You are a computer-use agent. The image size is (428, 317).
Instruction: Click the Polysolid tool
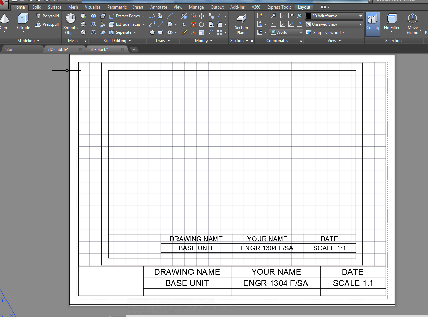47,16
